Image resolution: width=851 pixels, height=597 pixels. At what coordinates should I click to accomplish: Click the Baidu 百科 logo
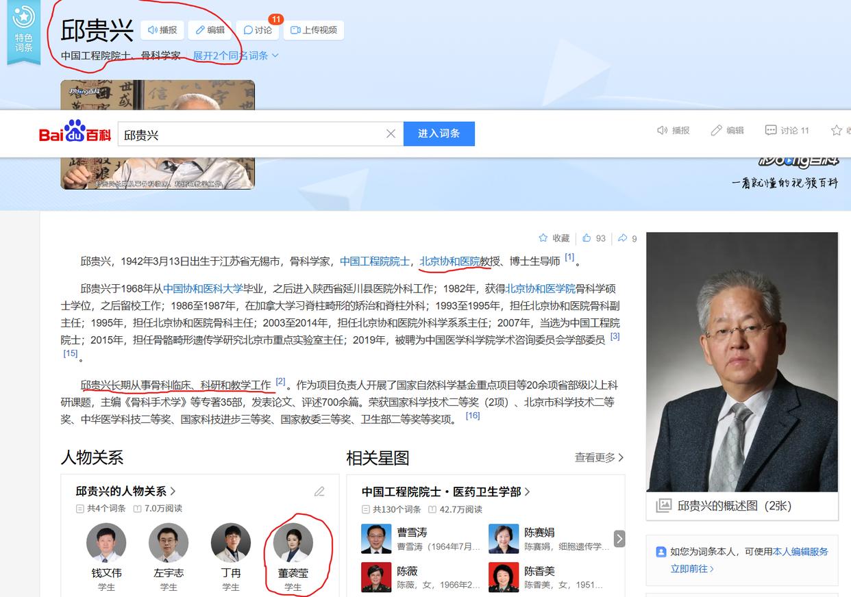(75, 131)
